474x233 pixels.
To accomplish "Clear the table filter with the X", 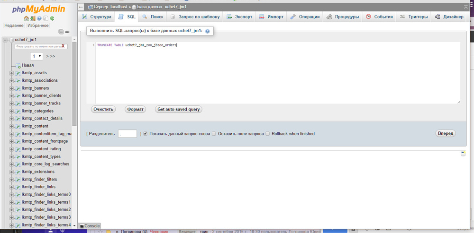I will 64,46.
